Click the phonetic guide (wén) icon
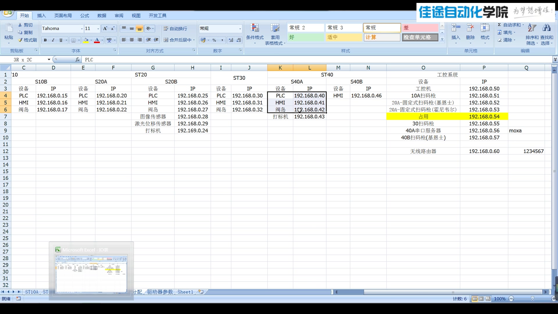The width and height of the screenshot is (558, 314). click(x=109, y=40)
